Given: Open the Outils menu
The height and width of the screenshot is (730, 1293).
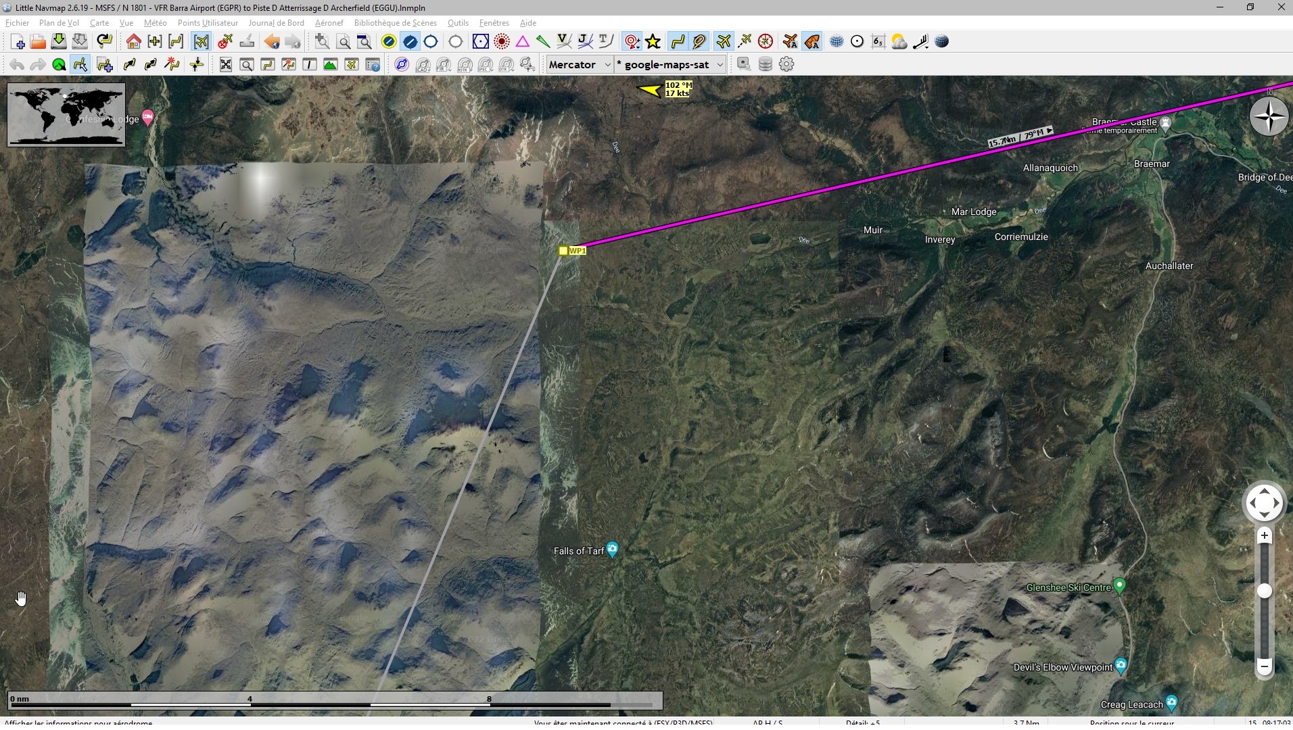Looking at the screenshot, I should point(458,23).
